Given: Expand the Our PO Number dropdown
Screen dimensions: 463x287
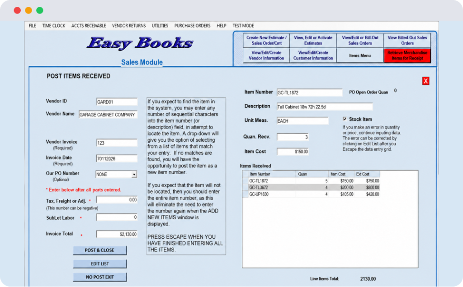Looking at the screenshot, I should click(134, 175).
